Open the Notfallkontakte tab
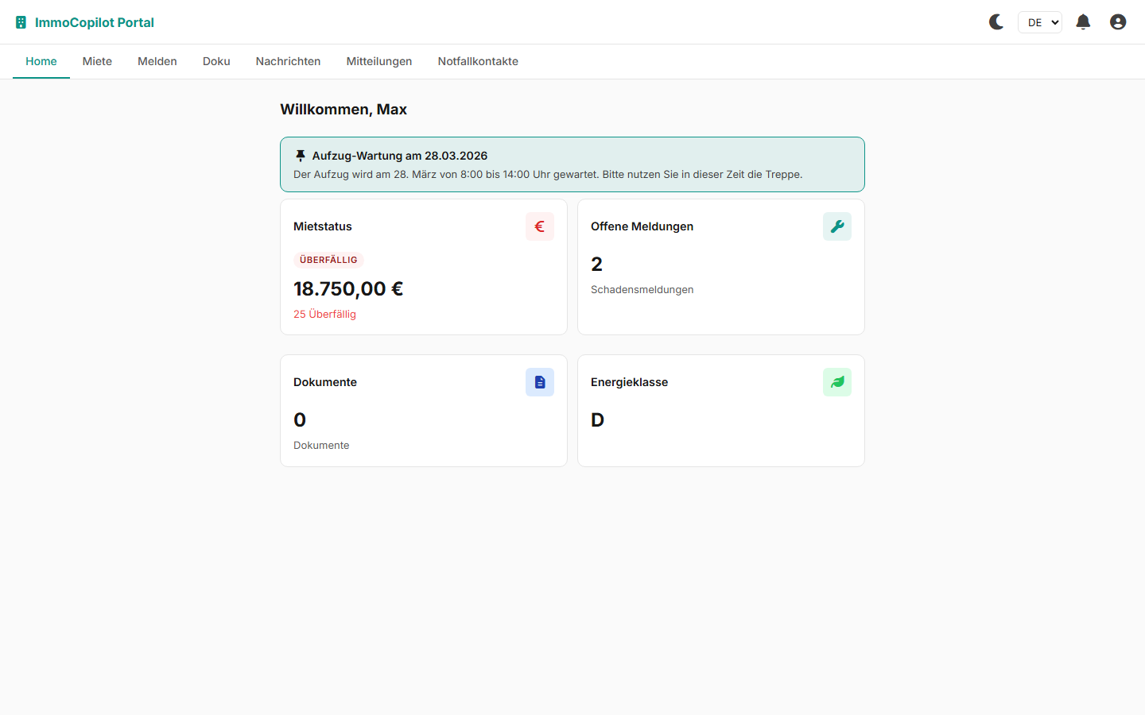 478,61
